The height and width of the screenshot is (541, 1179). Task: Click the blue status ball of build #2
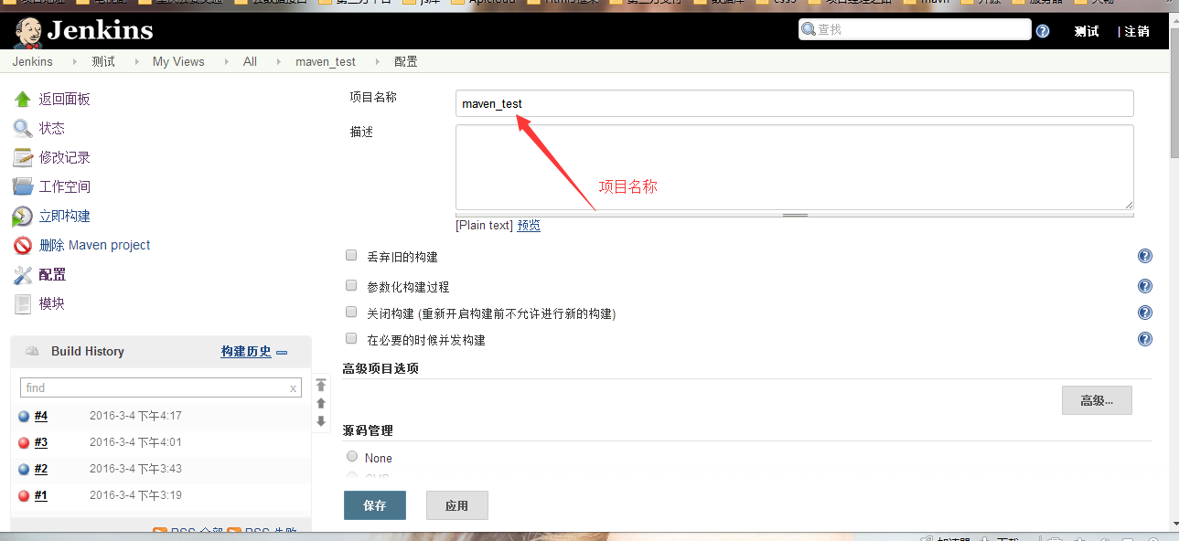click(x=24, y=470)
